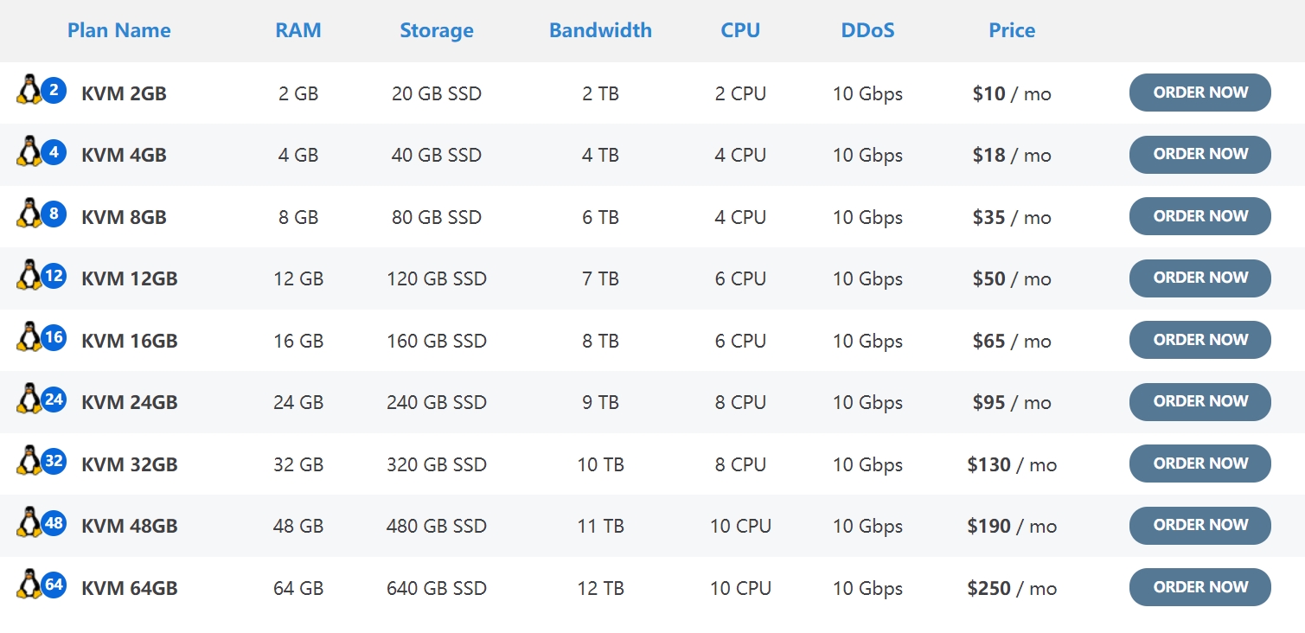
Task: Click the penguin icon beside KVM 16GB
Action: click(x=29, y=336)
